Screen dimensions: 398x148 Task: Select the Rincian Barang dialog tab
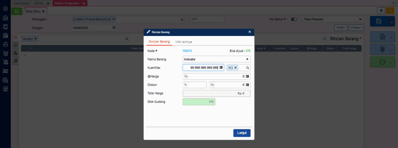click(159, 42)
